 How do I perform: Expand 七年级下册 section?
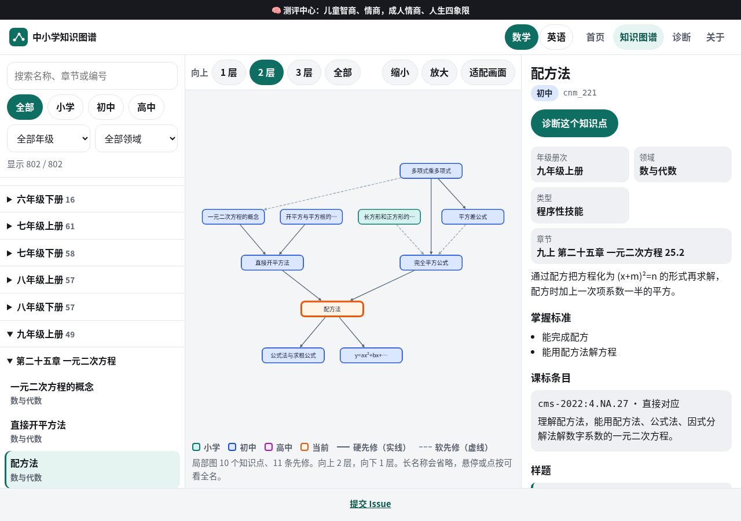point(92,253)
